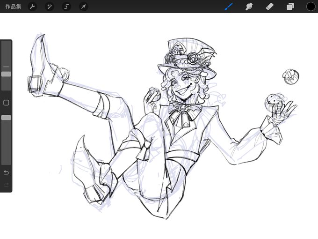Adjust the brush opacity slider handle
Viewport: 318px width, 239px height.
6,118
